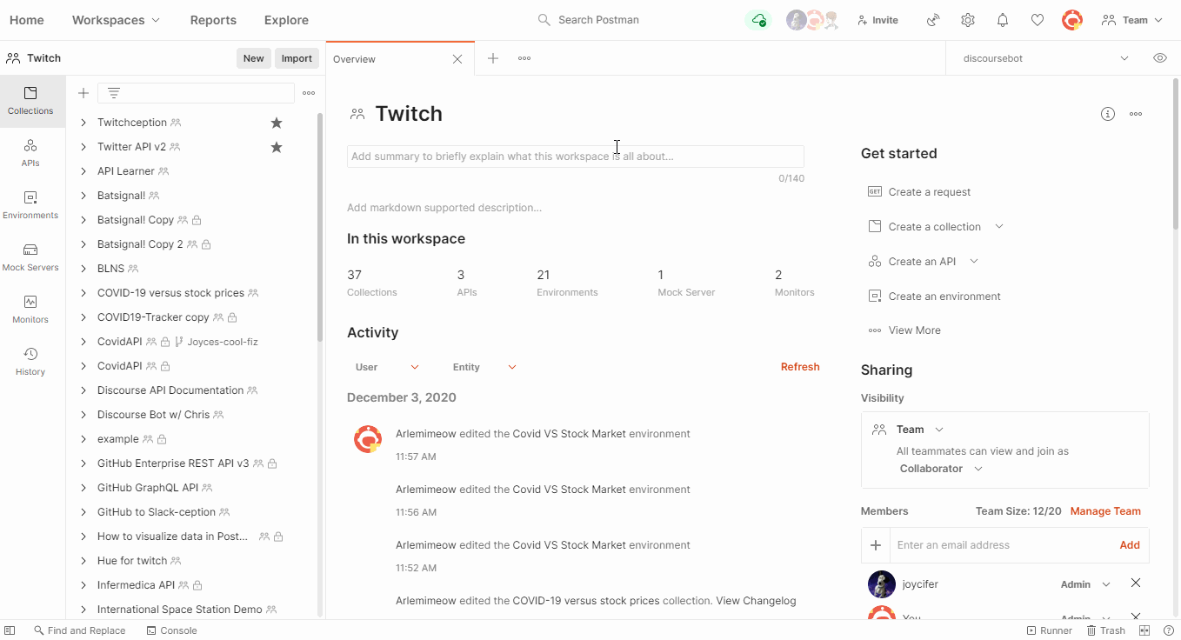Open the Entity activity filter dropdown
1181x640 pixels.
tap(484, 367)
